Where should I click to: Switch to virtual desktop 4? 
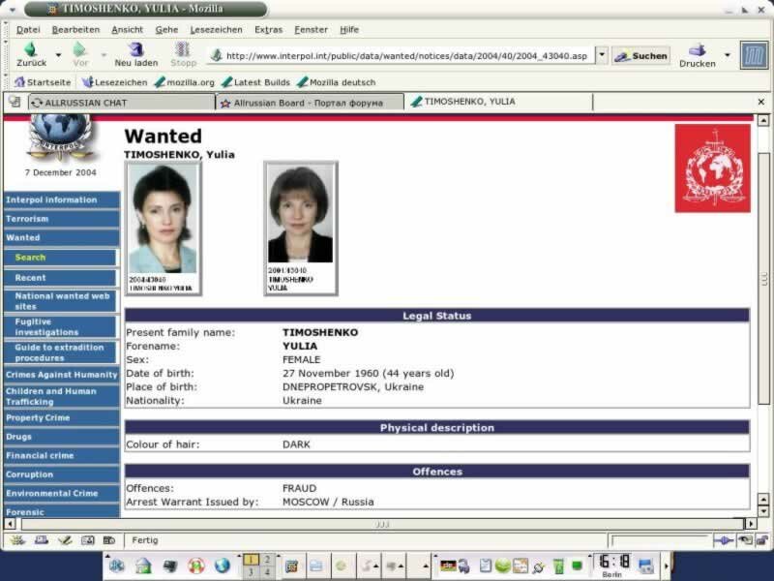(x=267, y=571)
